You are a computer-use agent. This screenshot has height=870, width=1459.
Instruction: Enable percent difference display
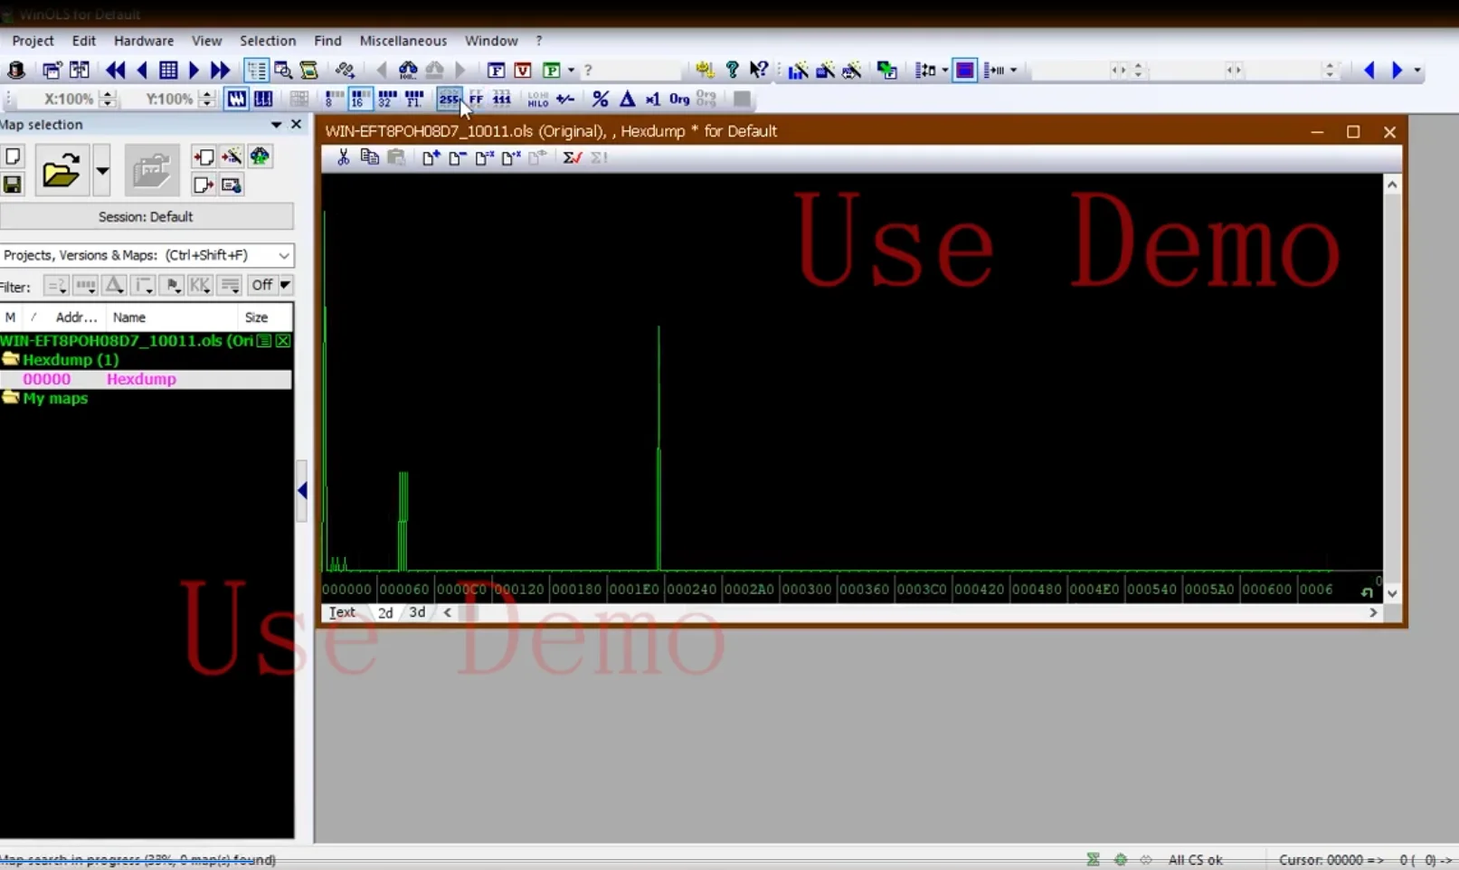click(600, 99)
